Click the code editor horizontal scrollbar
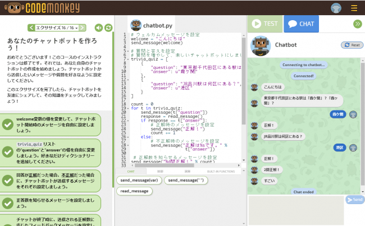365x226 pixels. 165,165
